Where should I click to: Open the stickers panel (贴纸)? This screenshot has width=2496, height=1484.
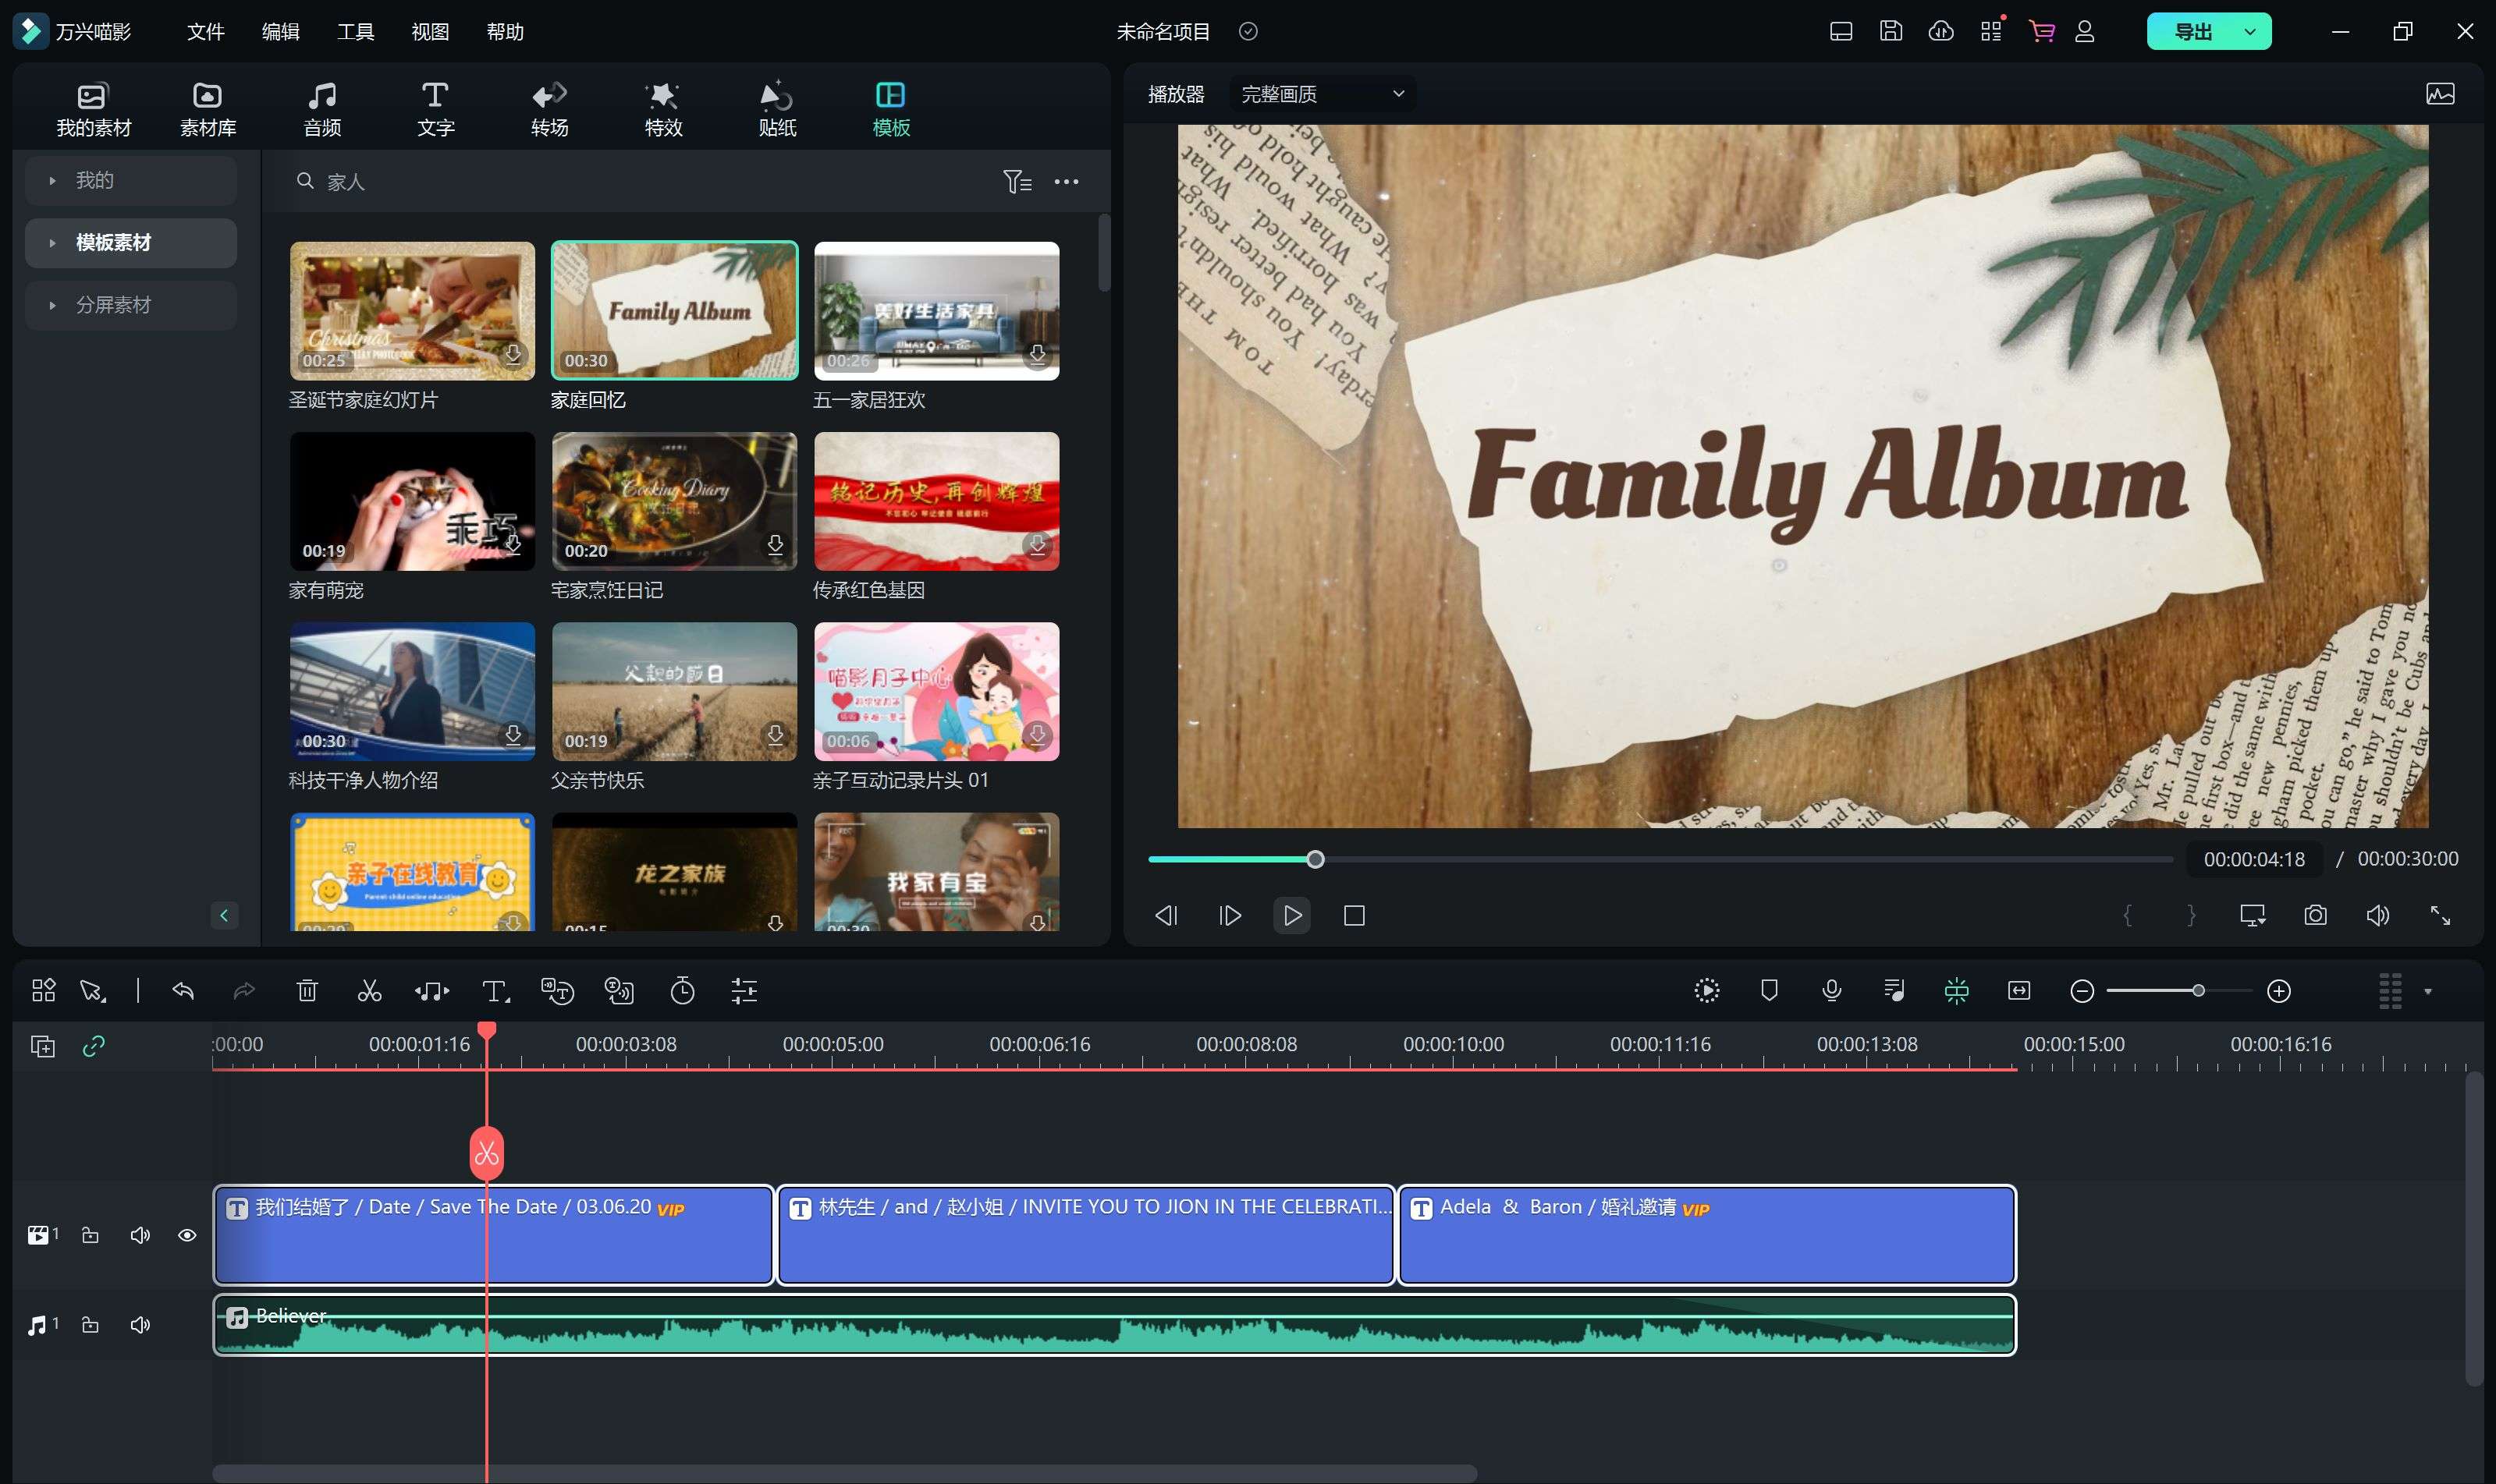coord(776,108)
